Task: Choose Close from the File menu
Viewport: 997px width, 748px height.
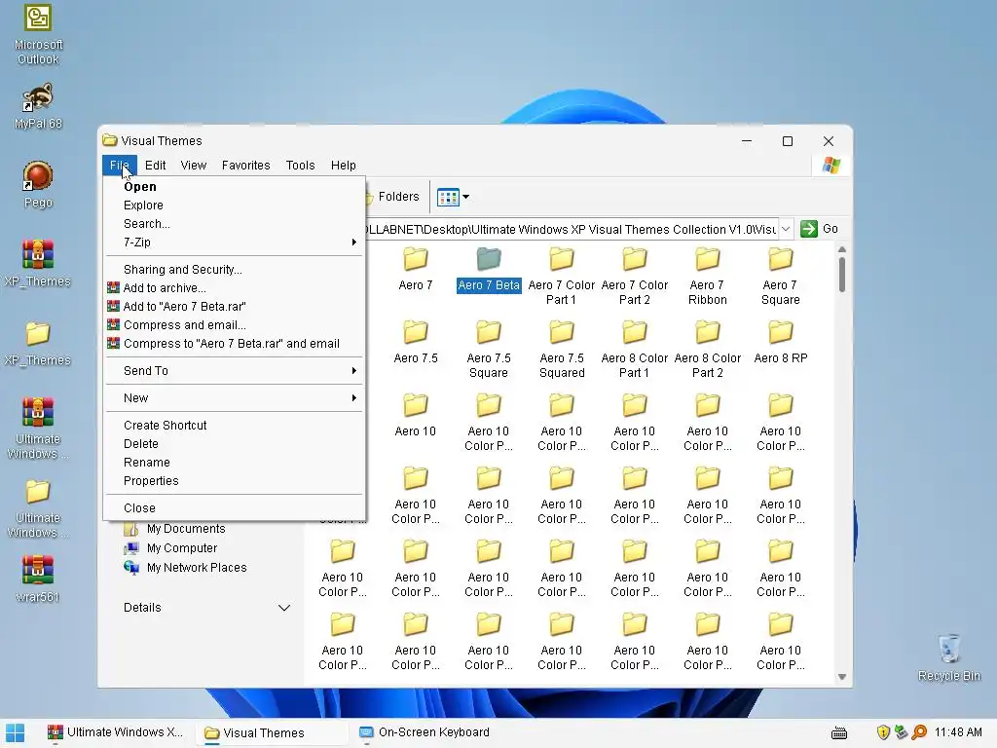Action: (234, 508)
